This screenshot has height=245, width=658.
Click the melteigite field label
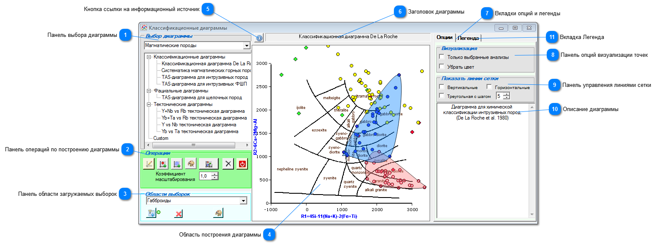[332, 97]
